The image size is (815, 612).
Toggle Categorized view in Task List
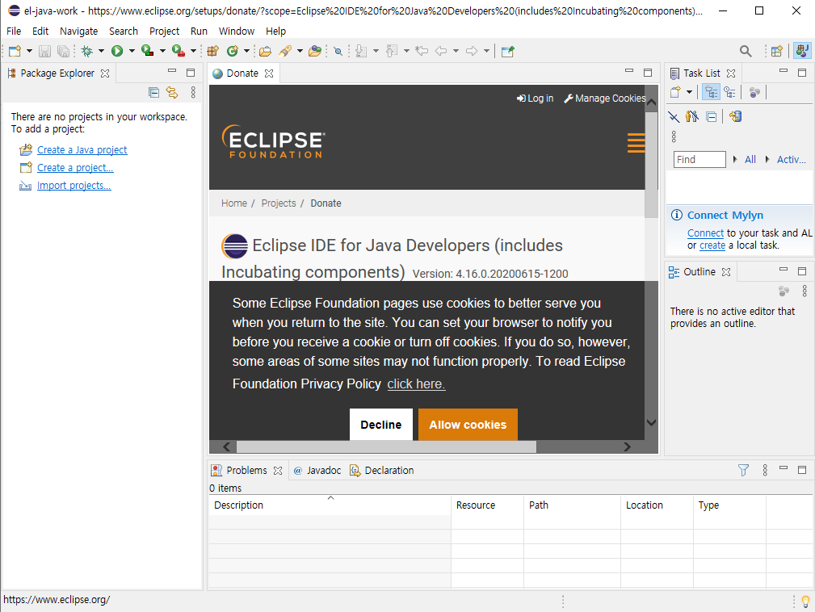click(711, 93)
